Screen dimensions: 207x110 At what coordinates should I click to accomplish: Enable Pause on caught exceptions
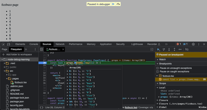click(x=158, y=72)
